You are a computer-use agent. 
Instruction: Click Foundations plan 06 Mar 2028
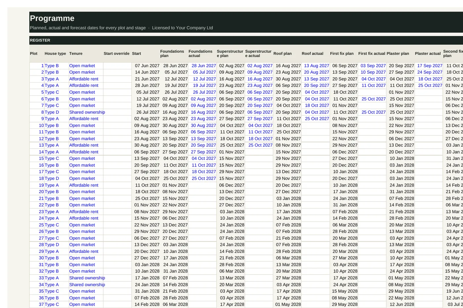(x=175, y=304)
